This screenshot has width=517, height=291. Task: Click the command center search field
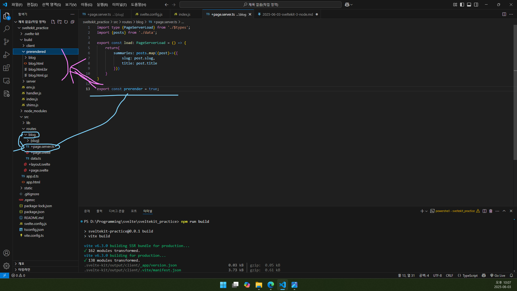click(261, 5)
